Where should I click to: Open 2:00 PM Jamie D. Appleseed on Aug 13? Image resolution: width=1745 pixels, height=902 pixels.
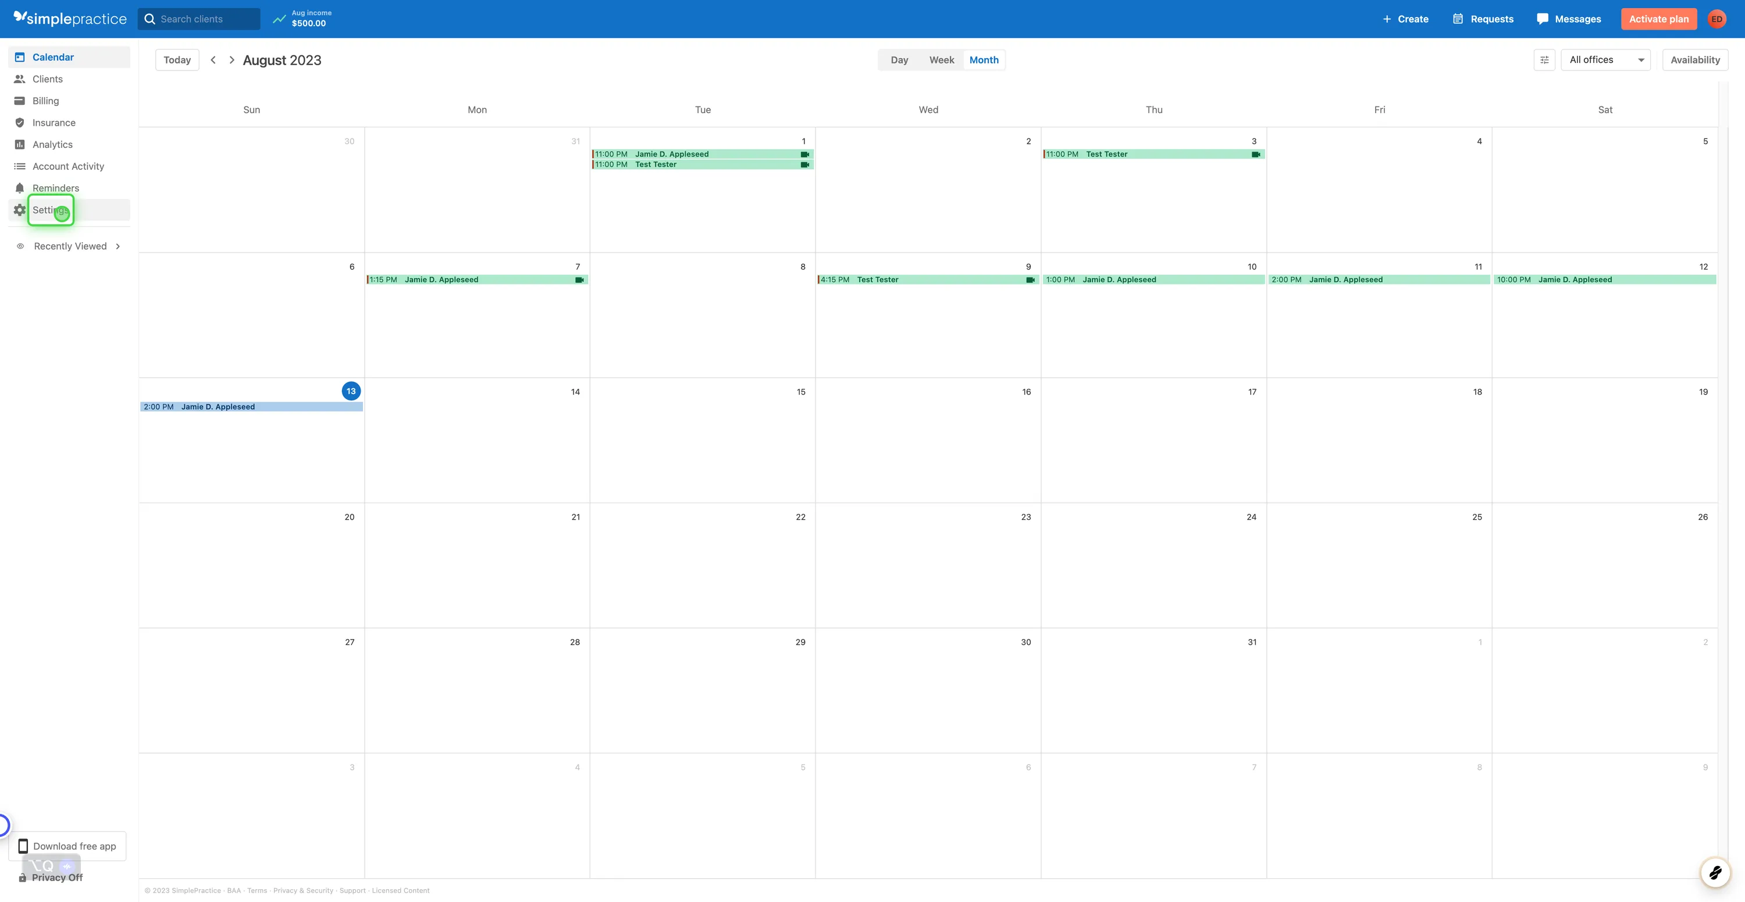pyautogui.click(x=251, y=407)
